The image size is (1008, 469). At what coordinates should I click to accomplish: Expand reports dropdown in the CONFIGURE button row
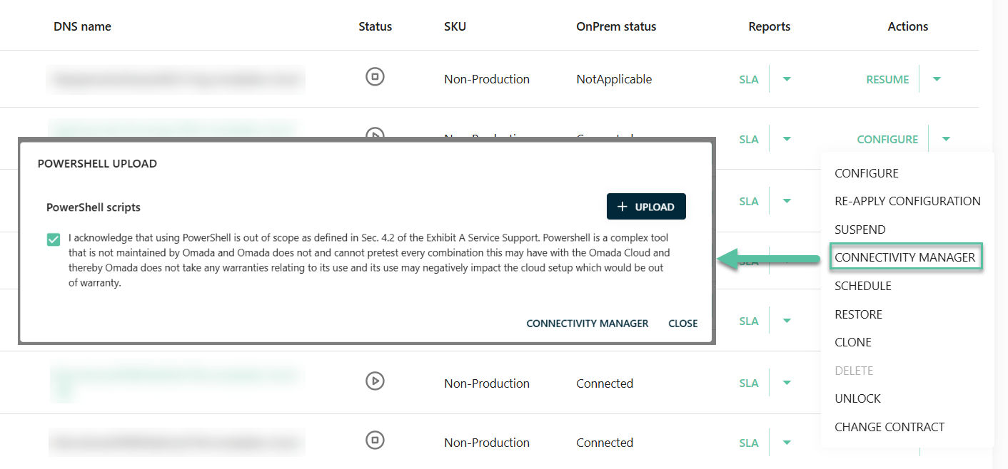[x=787, y=139]
